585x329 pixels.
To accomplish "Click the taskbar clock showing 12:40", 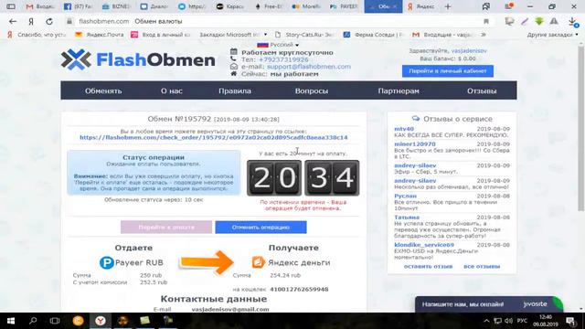I will tap(546, 321).
